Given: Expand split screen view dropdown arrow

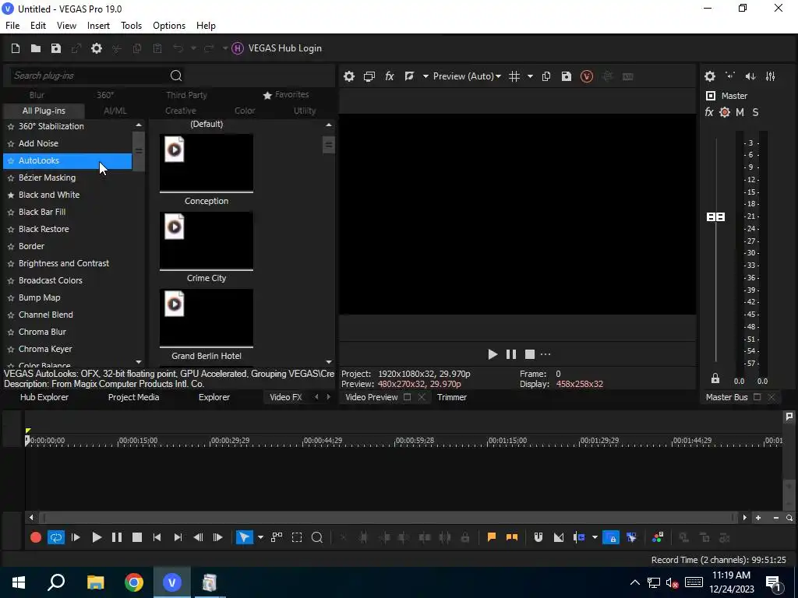Looking at the screenshot, I should [425, 76].
